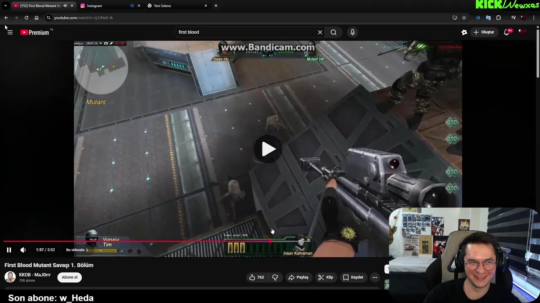540x303 pixels.
Task: Open the tab search dropdown arrow
Action: tap(5, 6)
